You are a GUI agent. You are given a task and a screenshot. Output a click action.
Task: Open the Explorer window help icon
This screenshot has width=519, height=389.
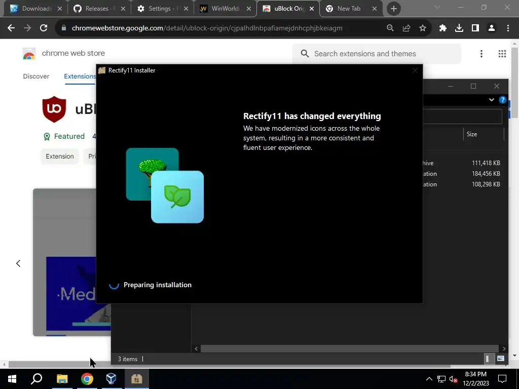tap(502, 100)
